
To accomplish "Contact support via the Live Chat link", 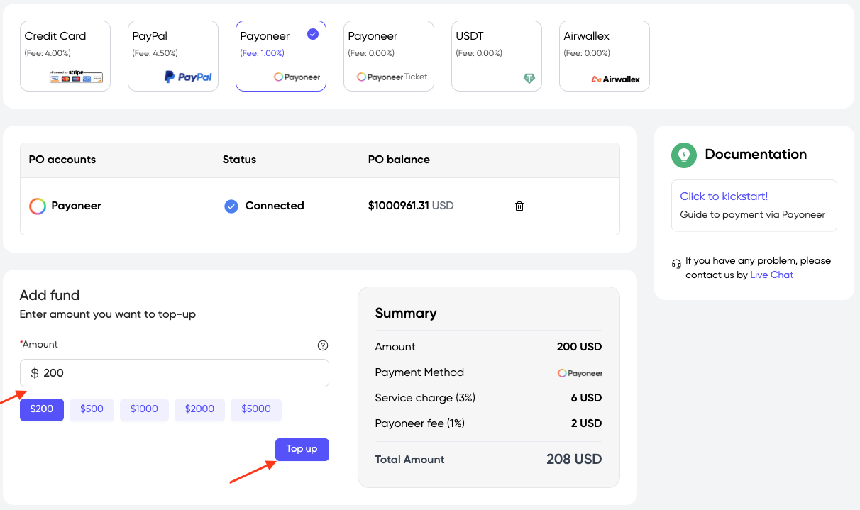I will pos(772,275).
